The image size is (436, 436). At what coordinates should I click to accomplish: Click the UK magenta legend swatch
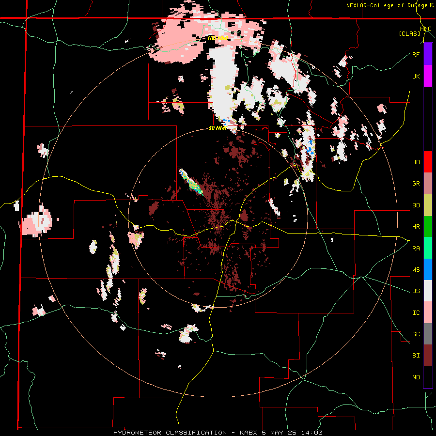pos(428,76)
